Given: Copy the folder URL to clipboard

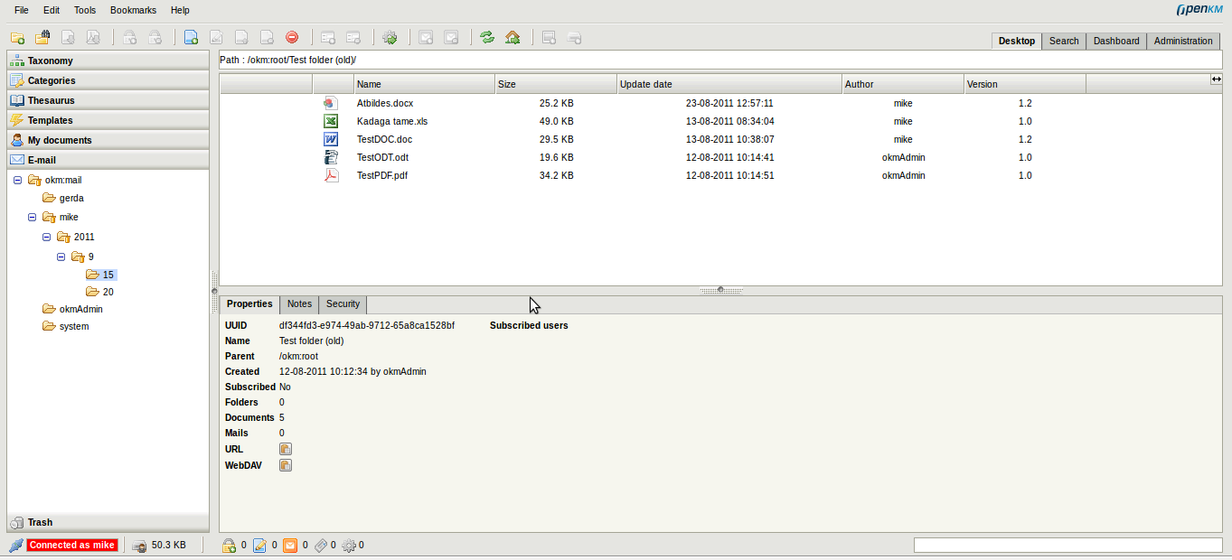Looking at the screenshot, I should [285, 449].
